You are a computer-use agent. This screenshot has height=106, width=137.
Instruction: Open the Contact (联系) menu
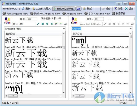click(87, 9)
